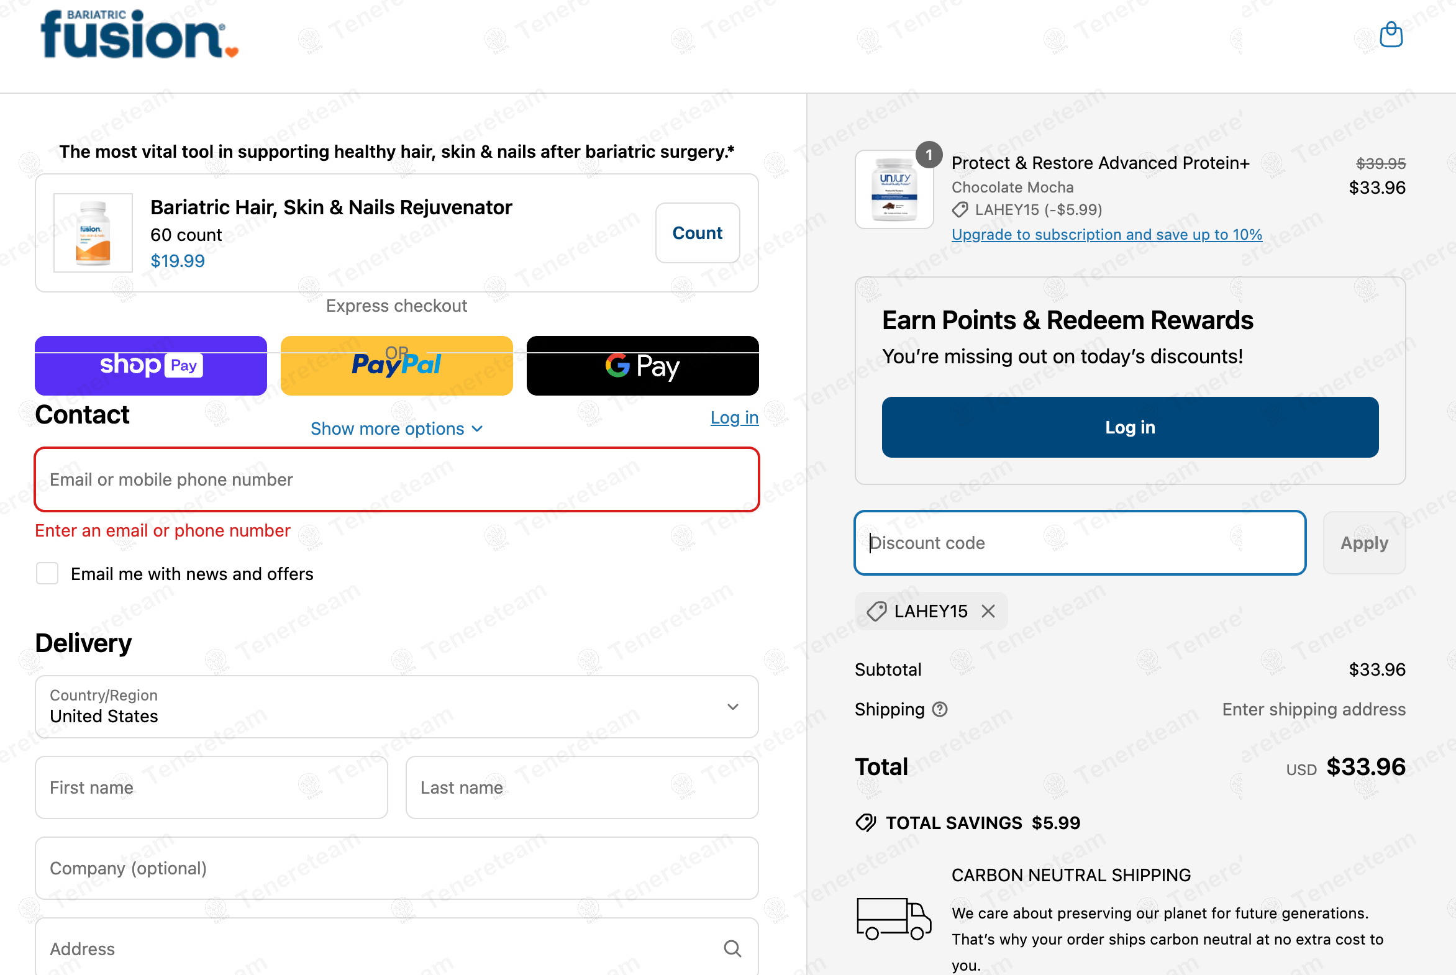The image size is (1456, 975).
Task: Click the quantity badge on product thumbnail
Action: pos(929,155)
